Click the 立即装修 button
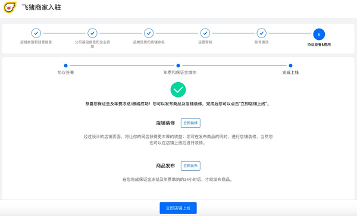 (190, 123)
